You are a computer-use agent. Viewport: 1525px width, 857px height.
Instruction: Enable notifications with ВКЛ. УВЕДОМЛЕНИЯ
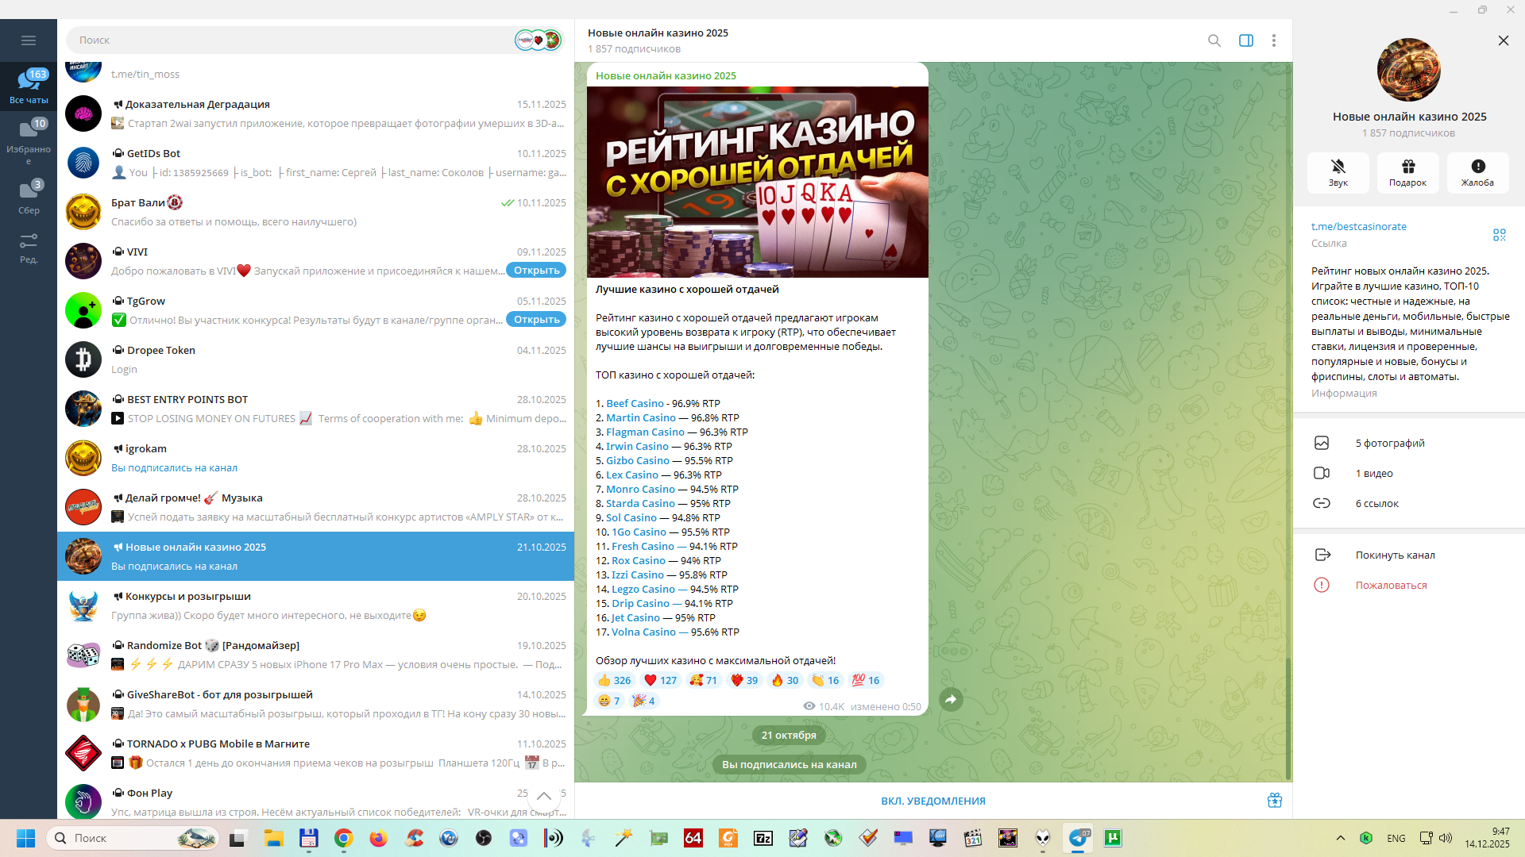(932, 801)
